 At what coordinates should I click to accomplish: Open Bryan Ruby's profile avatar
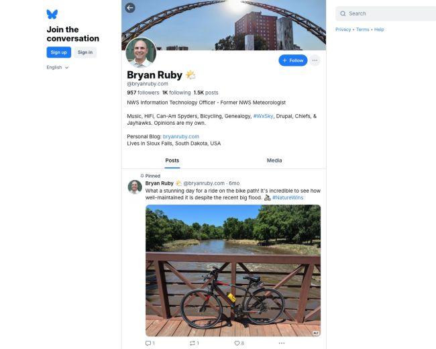[x=141, y=52]
